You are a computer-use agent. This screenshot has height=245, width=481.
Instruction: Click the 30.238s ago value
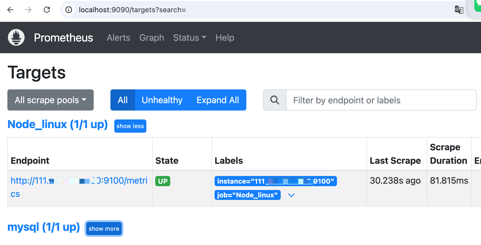(395, 181)
